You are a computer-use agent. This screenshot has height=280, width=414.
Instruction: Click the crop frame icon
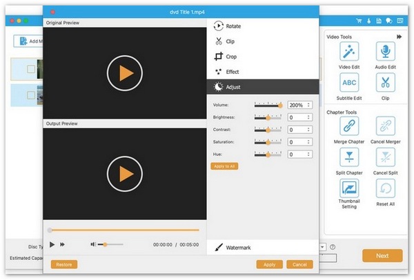click(x=218, y=57)
